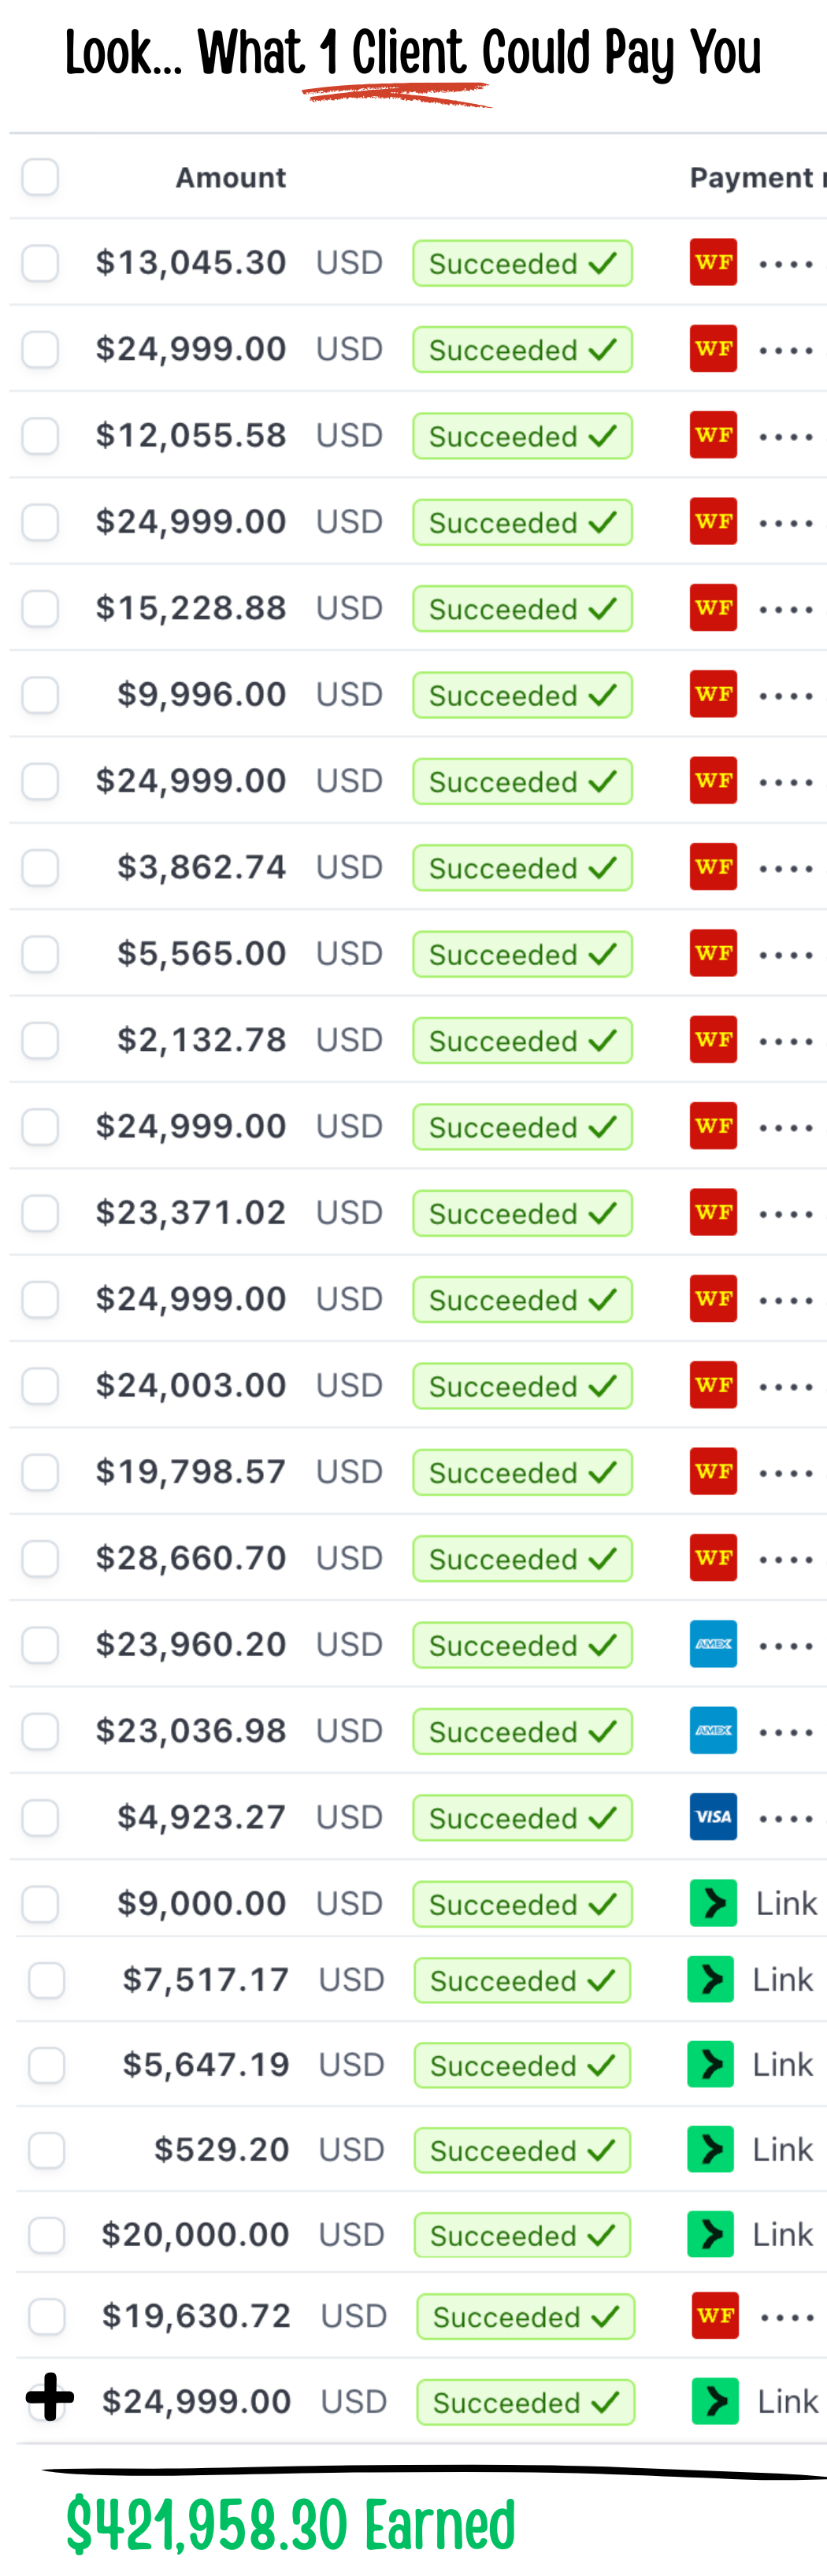Image resolution: width=827 pixels, height=2576 pixels.
Task: Click Wells Fargo icon on $13,045.30 row
Action: click(713, 262)
